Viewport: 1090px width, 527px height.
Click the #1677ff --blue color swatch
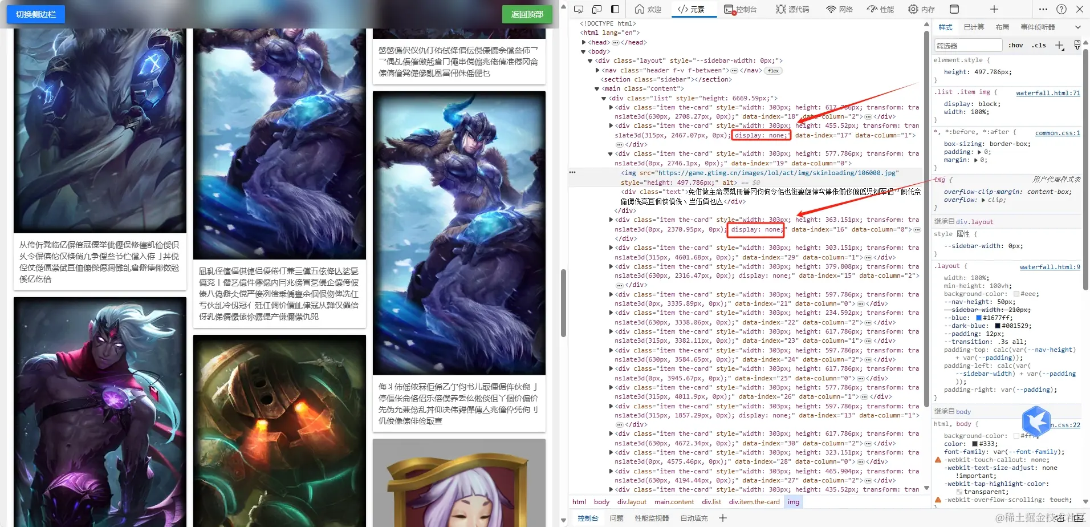click(979, 318)
